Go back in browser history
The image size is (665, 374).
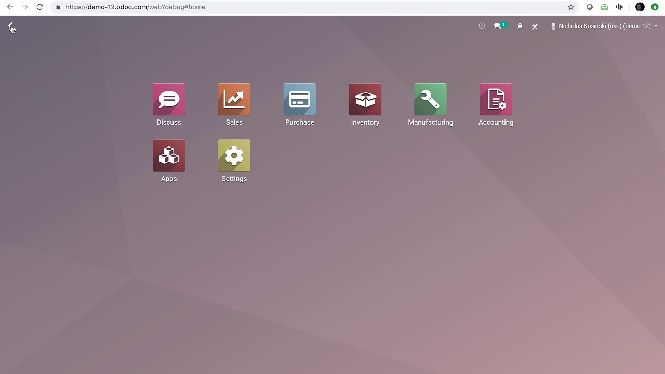coord(10,7)
